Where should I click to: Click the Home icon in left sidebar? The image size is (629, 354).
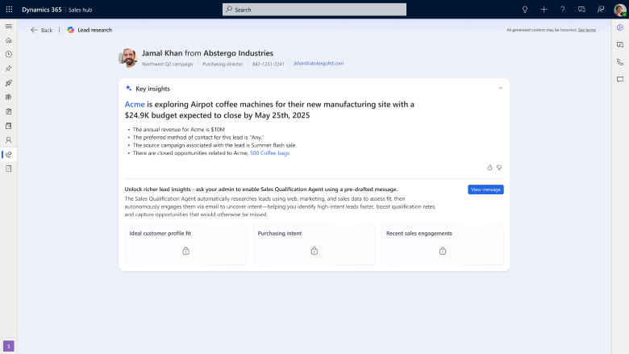pyautogui.click(x=9, y=40)
